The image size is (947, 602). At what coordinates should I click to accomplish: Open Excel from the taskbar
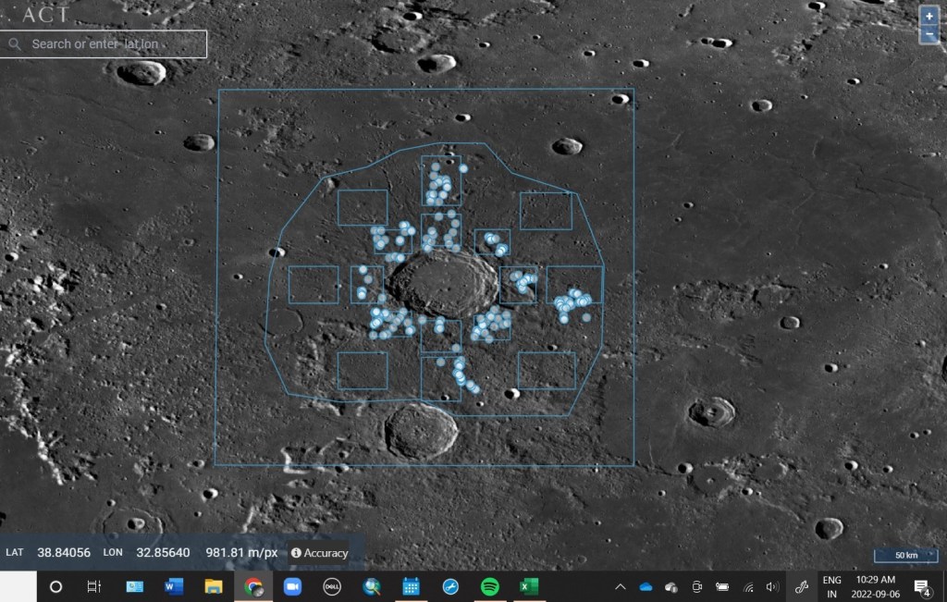(530, 586)
